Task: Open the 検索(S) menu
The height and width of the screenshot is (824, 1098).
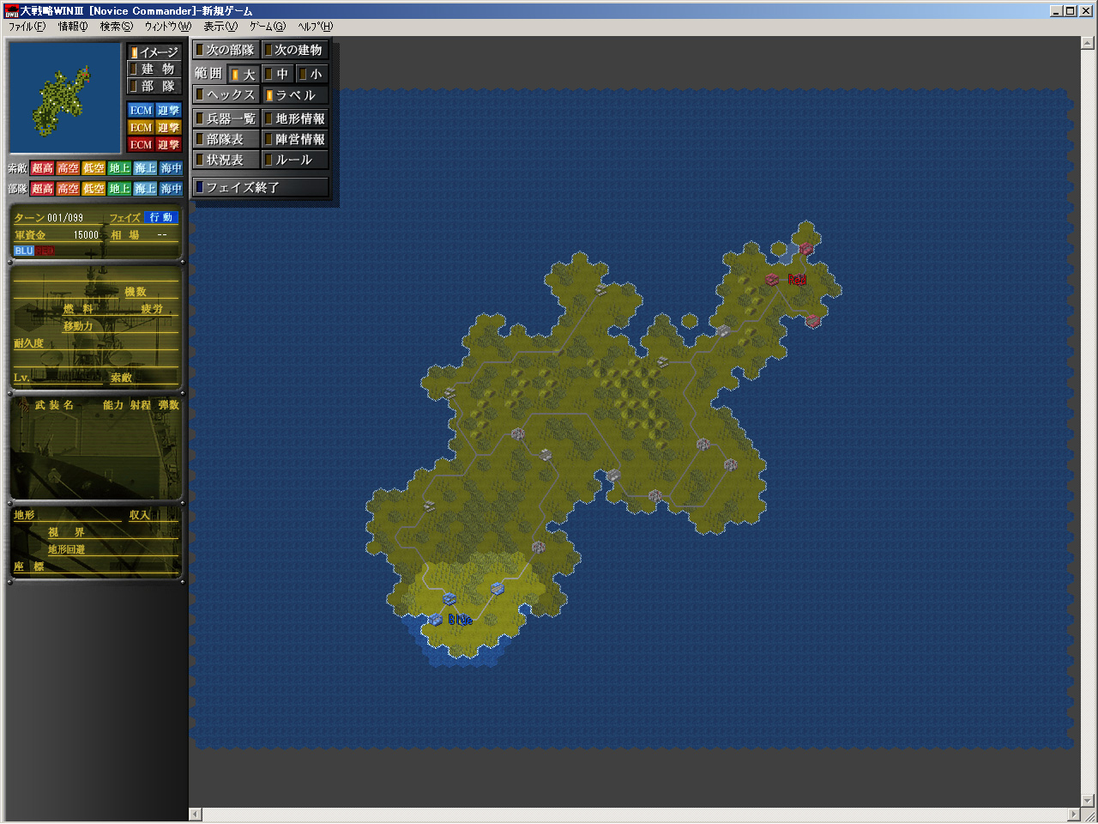Action: pyautogui.click(x=117, y=27)
